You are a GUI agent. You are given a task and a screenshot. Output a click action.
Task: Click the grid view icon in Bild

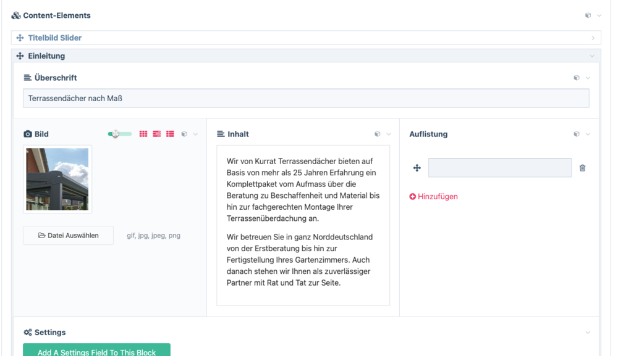click(x=143, y=134)
